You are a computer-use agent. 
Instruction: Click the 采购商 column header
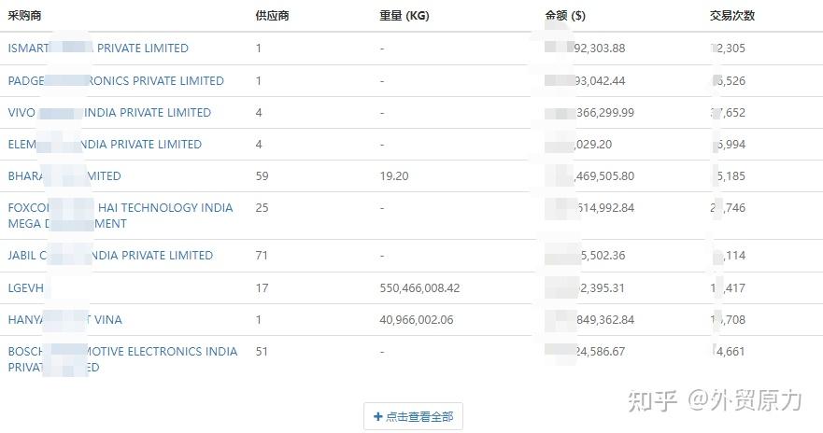(24, 16)
